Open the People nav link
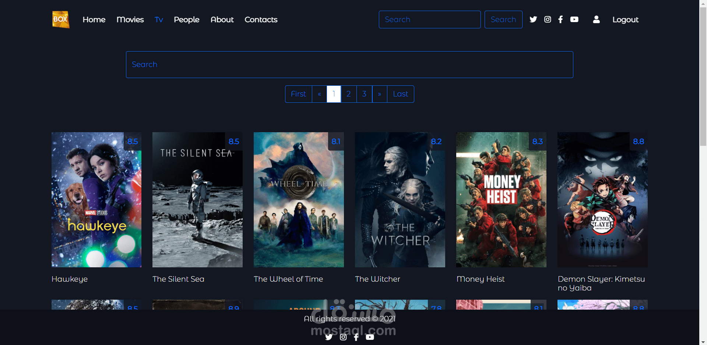 coord(187,20)
